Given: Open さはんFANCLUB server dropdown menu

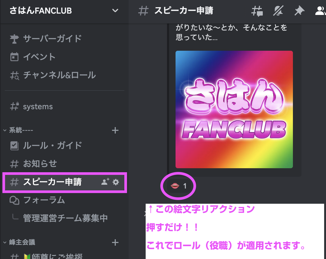Looking at the screenshot, I should click(64, 11).
